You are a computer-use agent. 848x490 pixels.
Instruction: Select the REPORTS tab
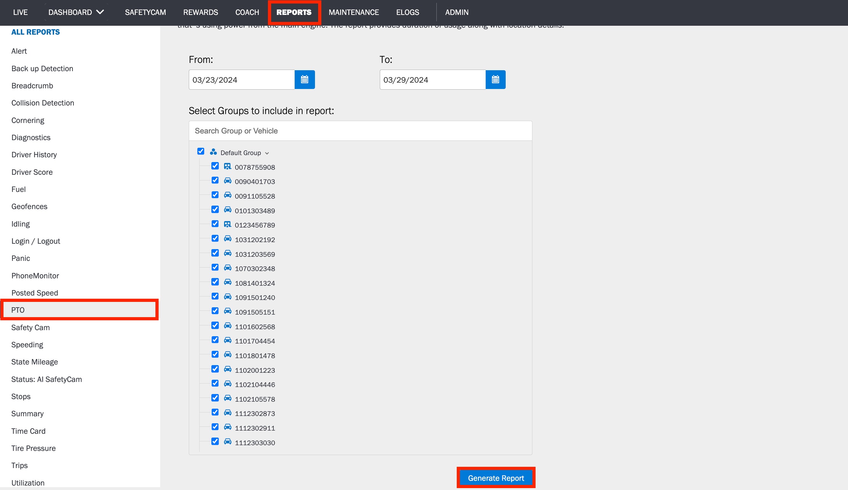pyautogui.click(x=294, y=12)
